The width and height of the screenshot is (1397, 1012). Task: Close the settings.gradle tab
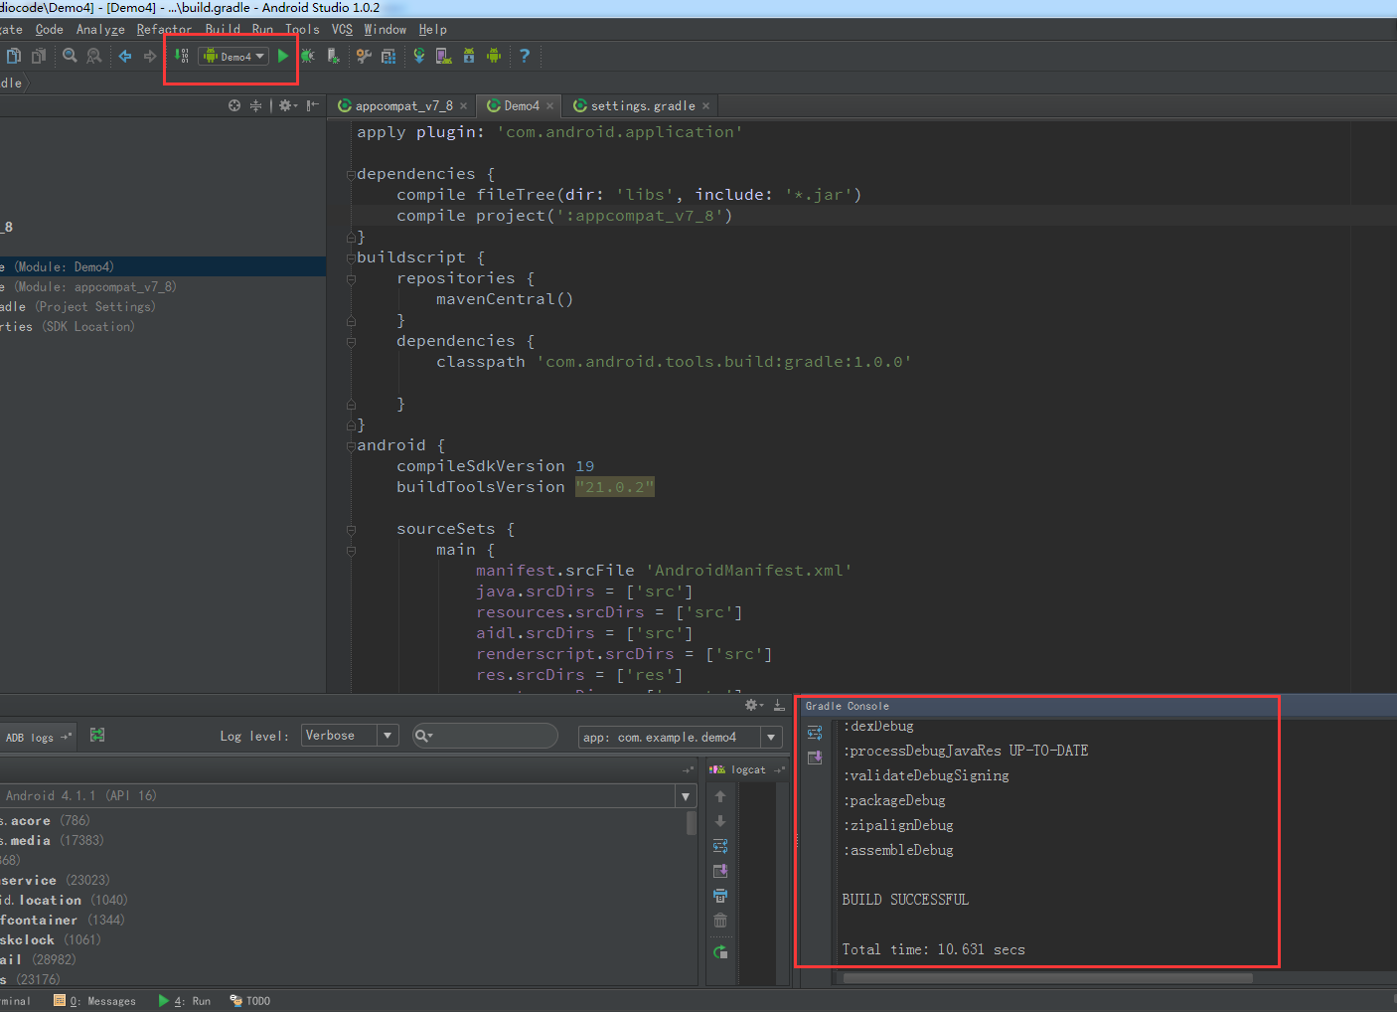pyautogui.click(x=705, y=106)
